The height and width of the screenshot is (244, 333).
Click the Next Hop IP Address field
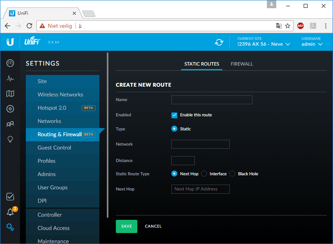[200, 189]
